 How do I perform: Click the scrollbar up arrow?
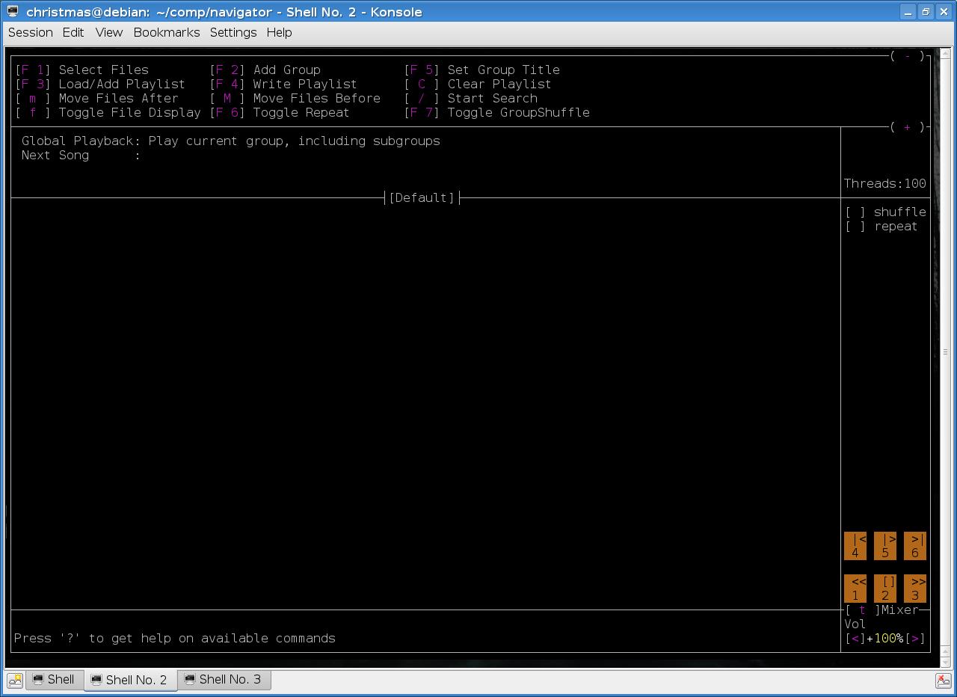coord(945,53)
